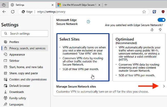The image size is (167, 107).
Task: Click the Default browser icon
Action: tap(5, 86)
